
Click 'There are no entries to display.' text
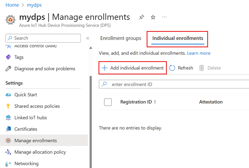[x=130, y=128]
